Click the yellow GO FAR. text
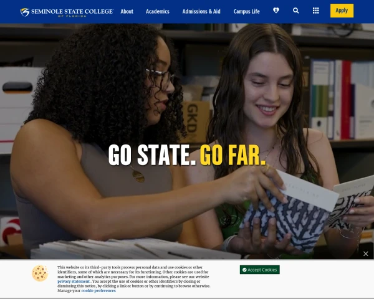The height and width of the screenshot is (299, 374). click(x=233, y=155)
